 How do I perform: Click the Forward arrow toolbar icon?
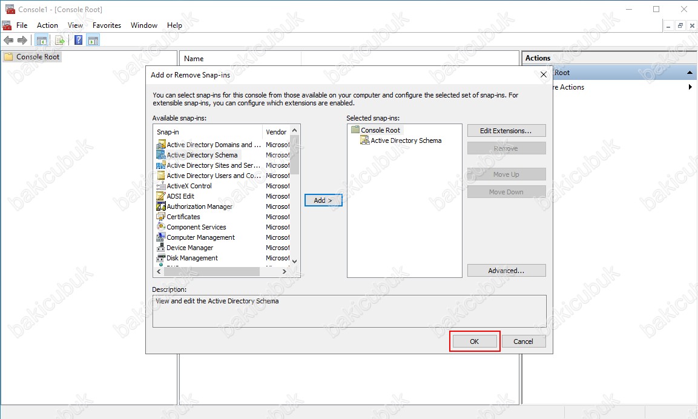tap(22, 41)
